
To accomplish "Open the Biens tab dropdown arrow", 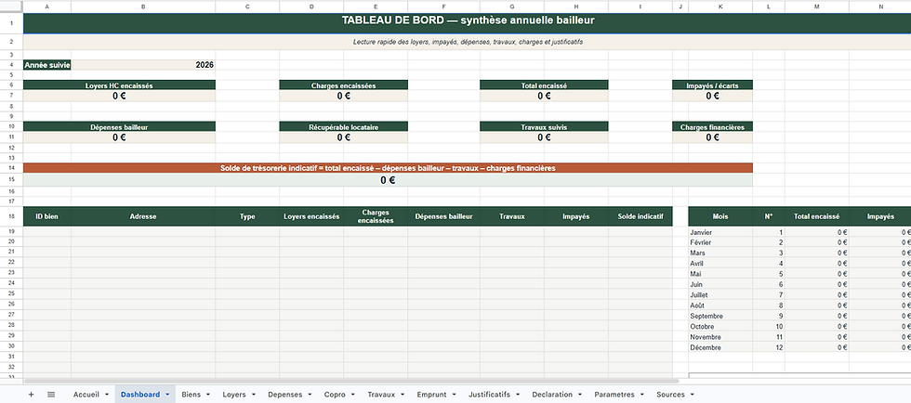I will (x=208, y=395).
